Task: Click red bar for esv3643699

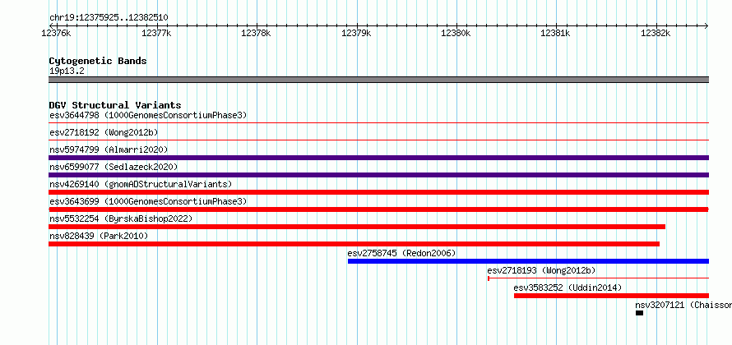Action: pos(378,209)
